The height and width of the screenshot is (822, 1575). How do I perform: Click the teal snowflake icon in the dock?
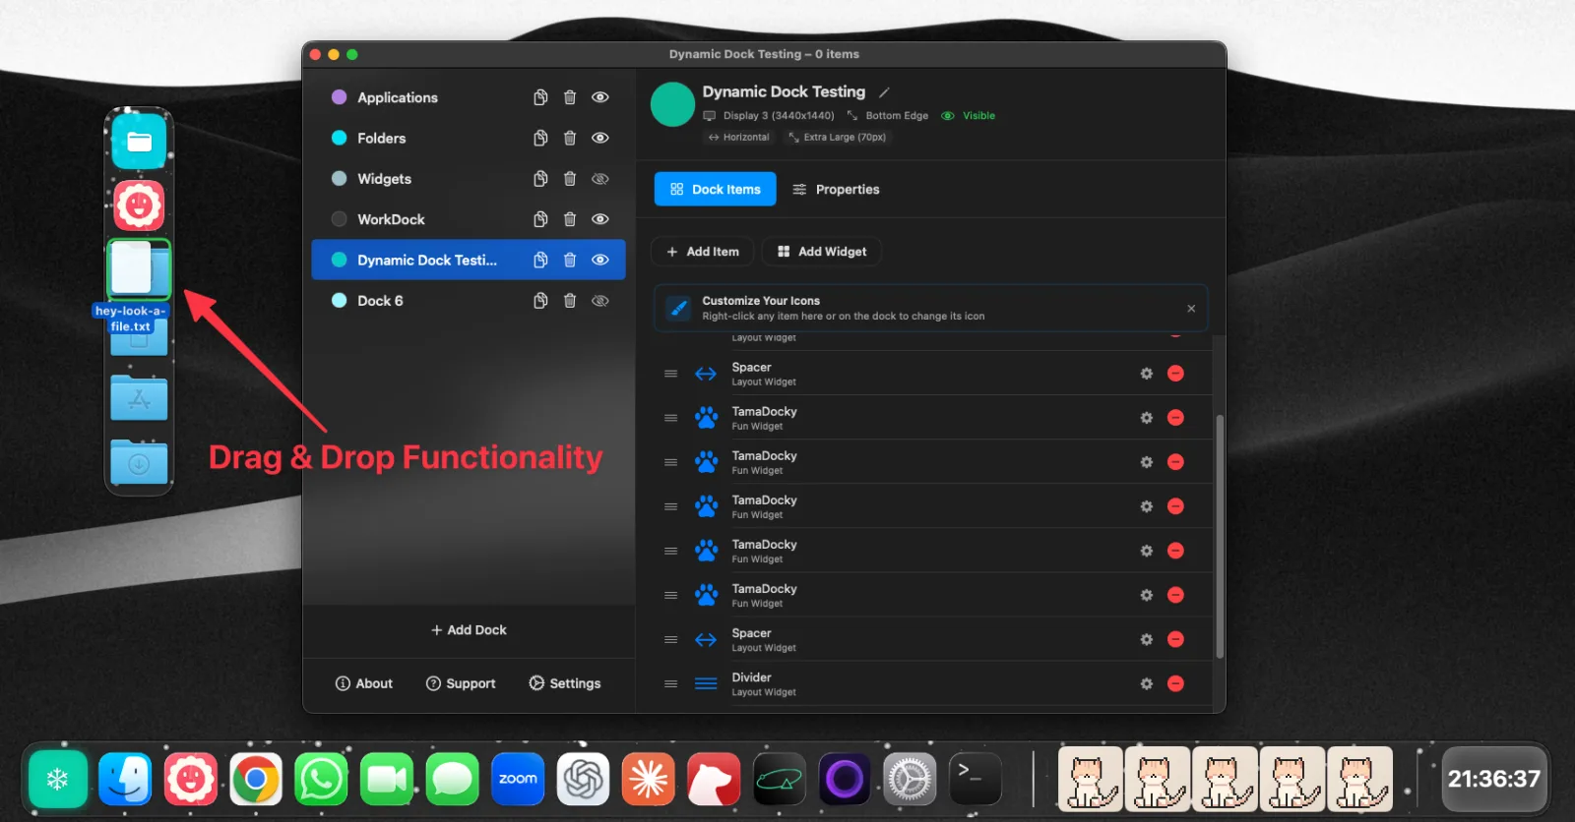point(58,780)
